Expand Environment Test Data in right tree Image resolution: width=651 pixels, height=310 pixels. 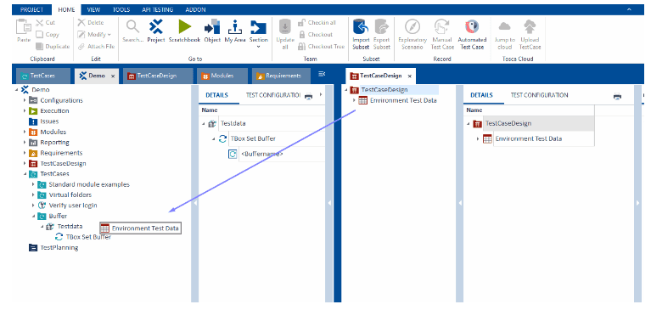pos(354,100)
